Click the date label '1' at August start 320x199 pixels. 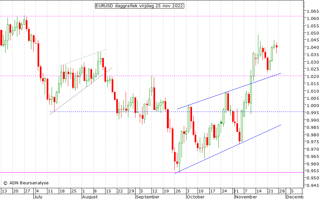(x=84, y=191)
